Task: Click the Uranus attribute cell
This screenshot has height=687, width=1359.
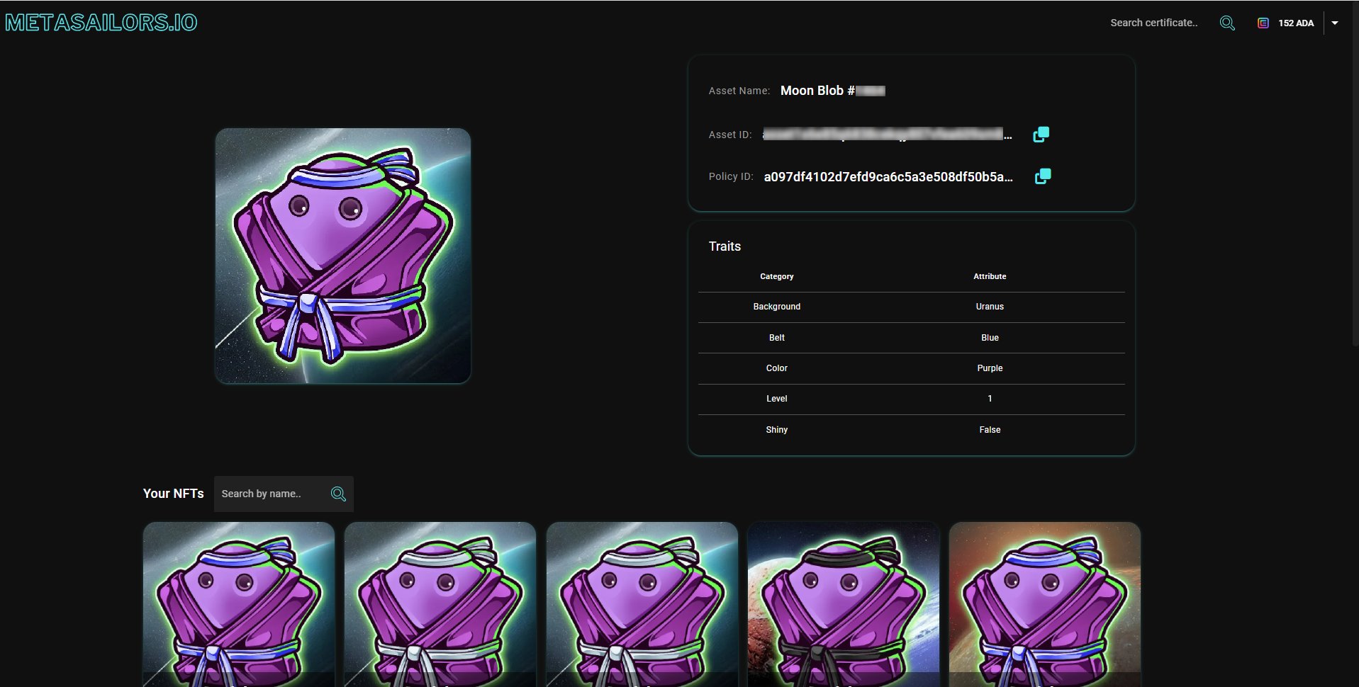Action: coord(990,307)
